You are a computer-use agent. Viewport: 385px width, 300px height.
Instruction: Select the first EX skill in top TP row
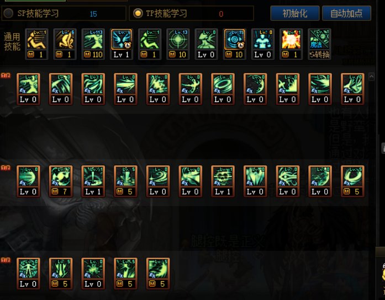pos(28,89)
